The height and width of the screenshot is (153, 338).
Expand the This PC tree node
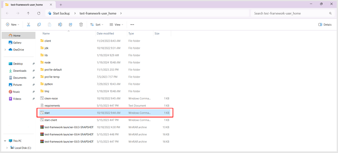coord(5,141)
